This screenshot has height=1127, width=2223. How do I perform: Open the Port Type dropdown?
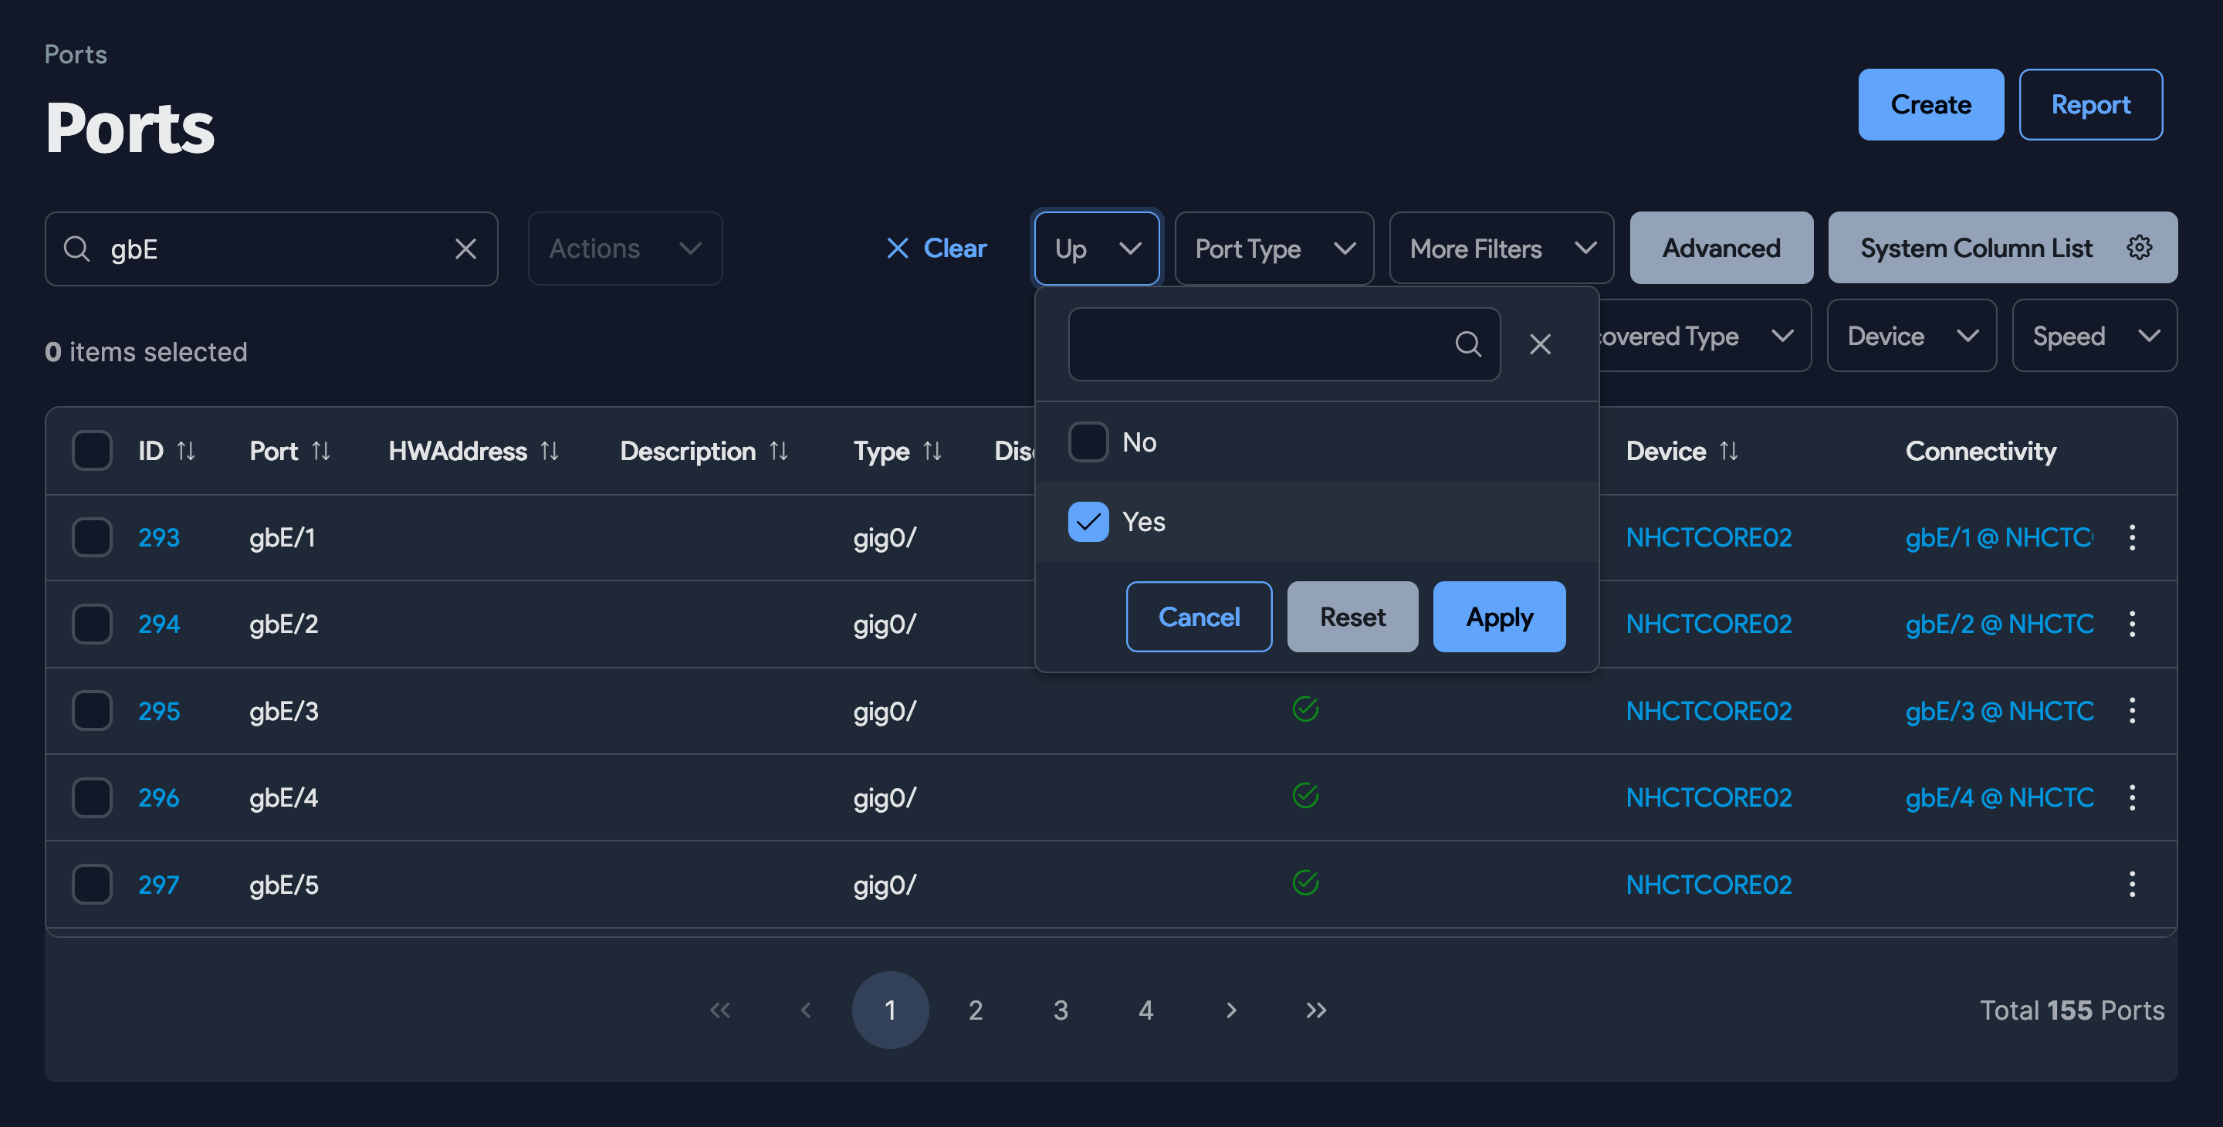pos(1273,249)
